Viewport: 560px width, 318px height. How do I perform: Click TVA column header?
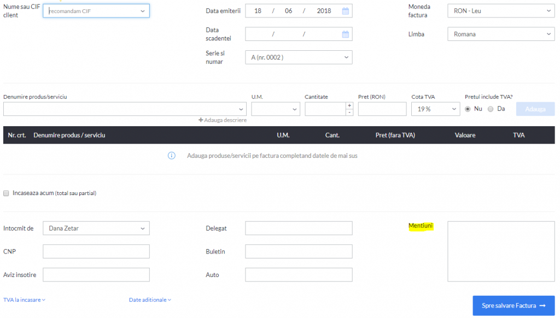point(518,136)
